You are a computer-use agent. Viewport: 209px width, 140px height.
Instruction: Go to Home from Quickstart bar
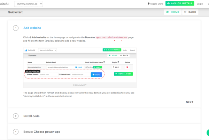point(173,12)
